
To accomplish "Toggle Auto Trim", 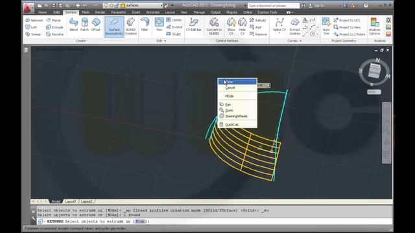I will pos(326,27).
